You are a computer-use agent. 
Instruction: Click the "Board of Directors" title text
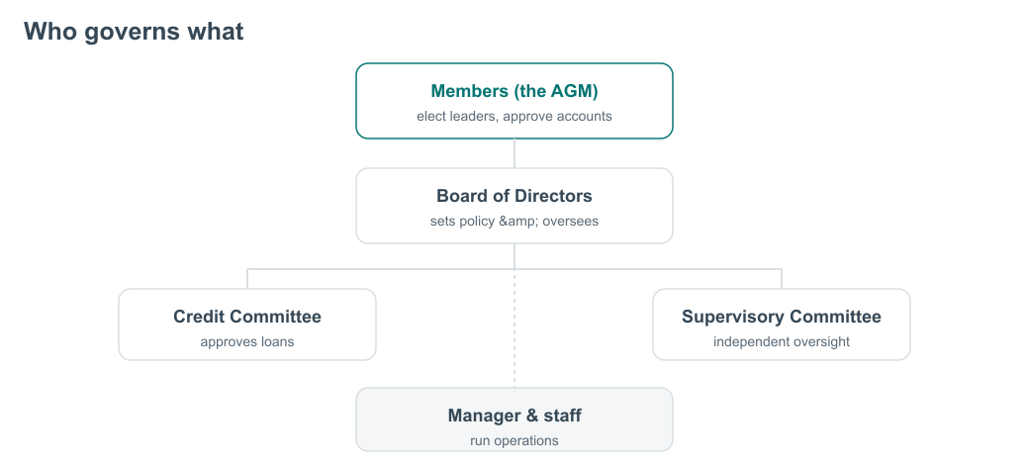click(514, 196)
